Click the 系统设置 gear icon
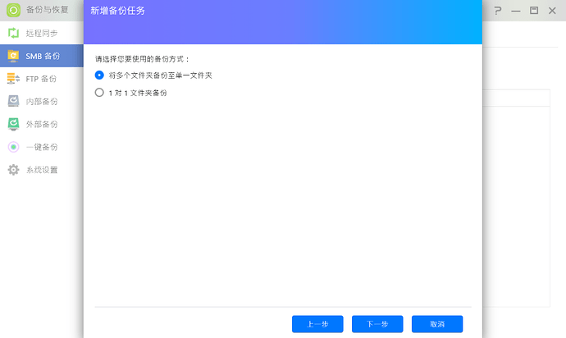Viewport: 566px width, 338px height. pos(13,170)
